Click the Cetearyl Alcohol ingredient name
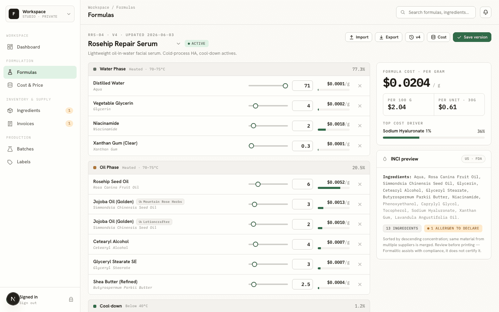The height and width of the screenshot is (312, 499). pos(111,242)
